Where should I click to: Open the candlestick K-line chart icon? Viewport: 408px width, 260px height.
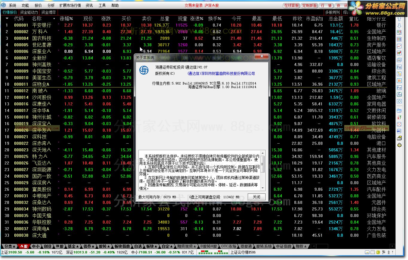(399, 53)
